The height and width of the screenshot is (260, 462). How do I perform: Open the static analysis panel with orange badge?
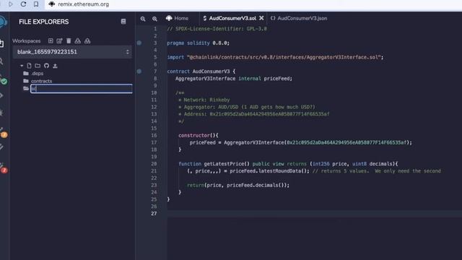tap(4, 134)
